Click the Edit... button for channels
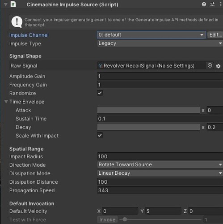 click(215, 35)
